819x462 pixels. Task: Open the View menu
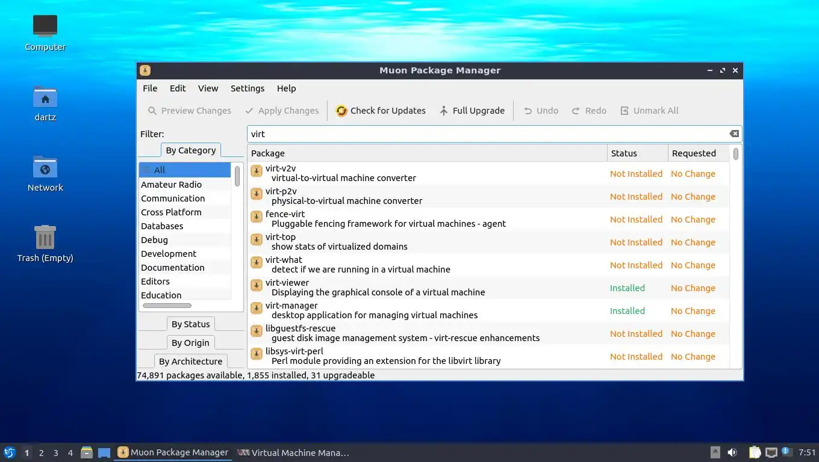208,88
